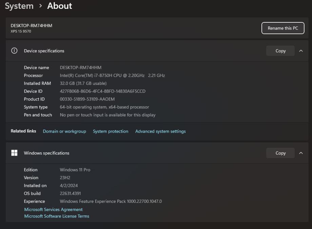312x229 pixels.
Task: Copy the Device specifications
Action: point(280,51)
